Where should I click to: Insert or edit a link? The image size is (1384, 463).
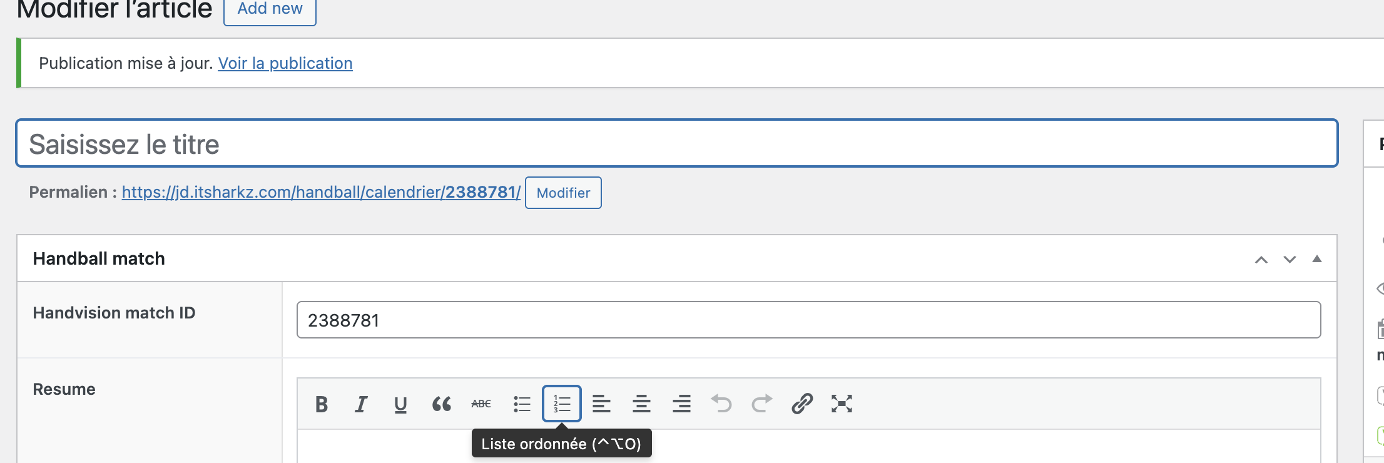(x=801, y=404)
